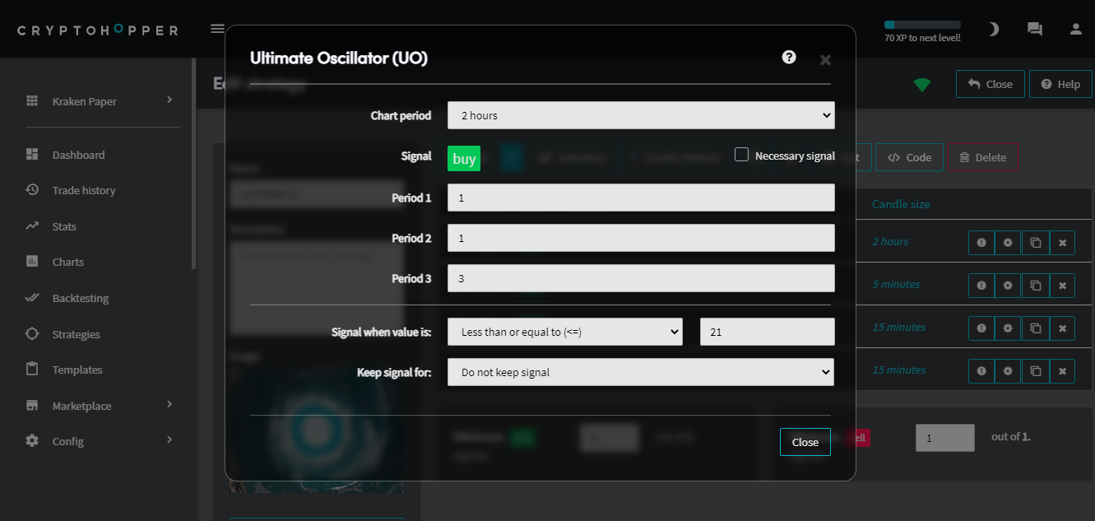Image resolution: width=1095 pixels, height=521 pixels.
Task: Click the green wifi status icon
Action: pos(922,85)
